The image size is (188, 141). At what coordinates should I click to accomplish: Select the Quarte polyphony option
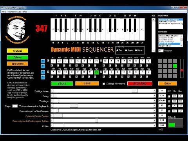point(126,51)
